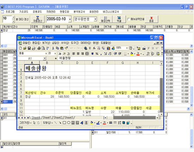Apply italic with the slanted 가 button
The image size is (194, 152).
[x=64, y=54]
